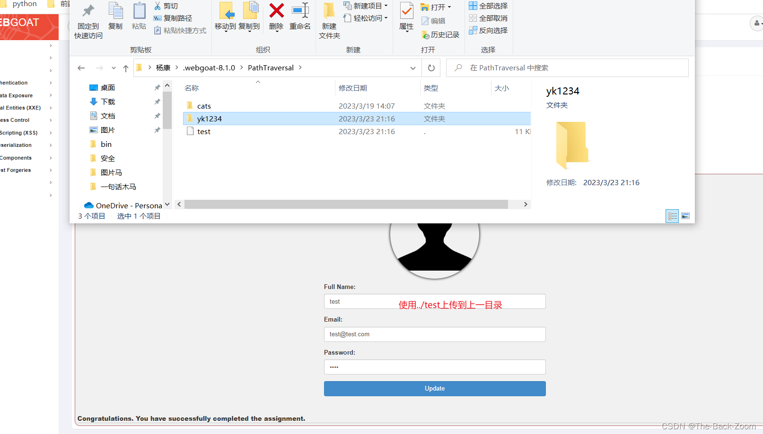
Task: Select Pictures (图片) in navigation pane
Action: (108, 130)
